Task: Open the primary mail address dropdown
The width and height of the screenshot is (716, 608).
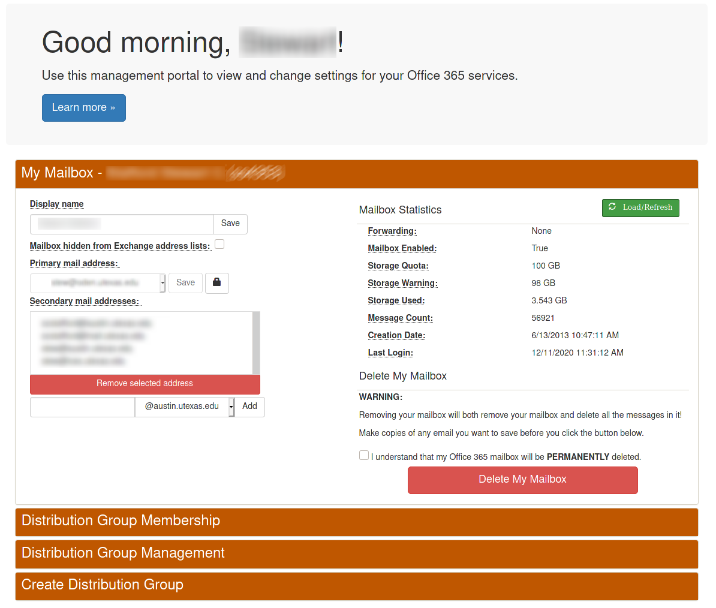Action: [98, 282]
